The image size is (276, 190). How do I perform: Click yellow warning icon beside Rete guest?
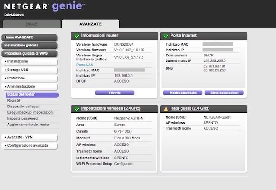pos(166,109)
